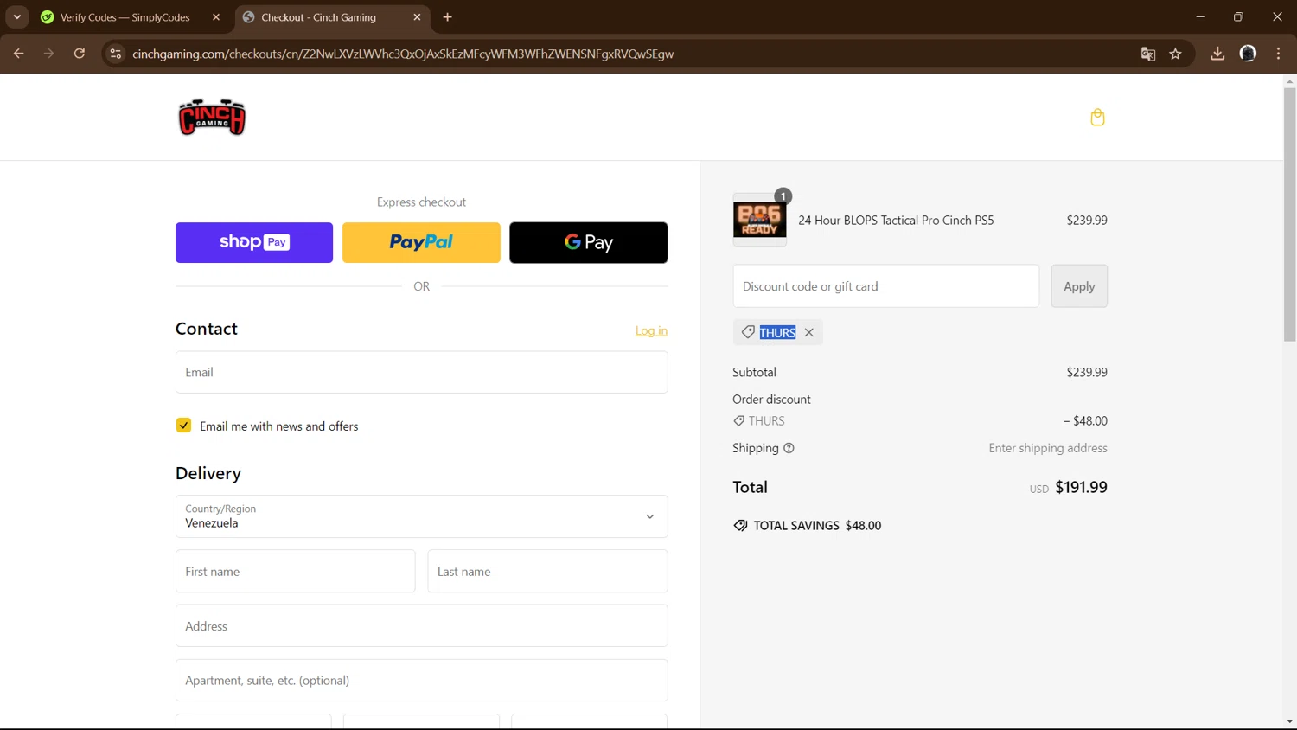Viewport: 1297px width, 730px height.
Task: Click the Discount code or gift card field
Action: [x=886, y=286]
